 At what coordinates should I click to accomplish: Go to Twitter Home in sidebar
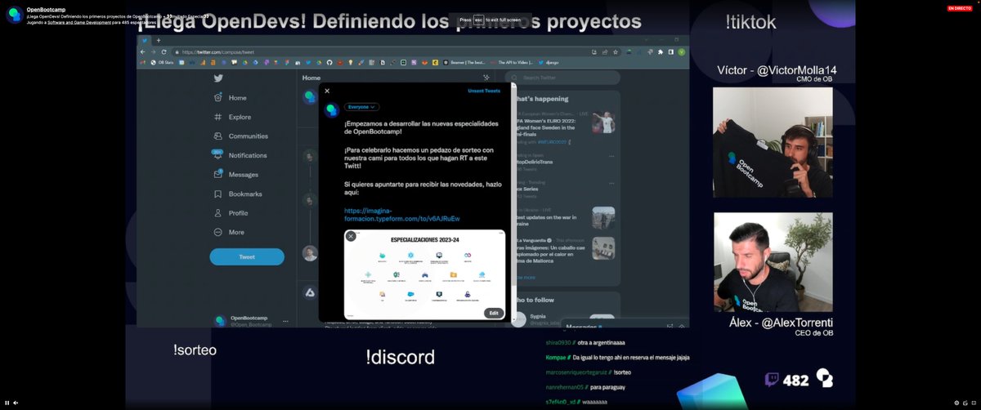point(231,97)
